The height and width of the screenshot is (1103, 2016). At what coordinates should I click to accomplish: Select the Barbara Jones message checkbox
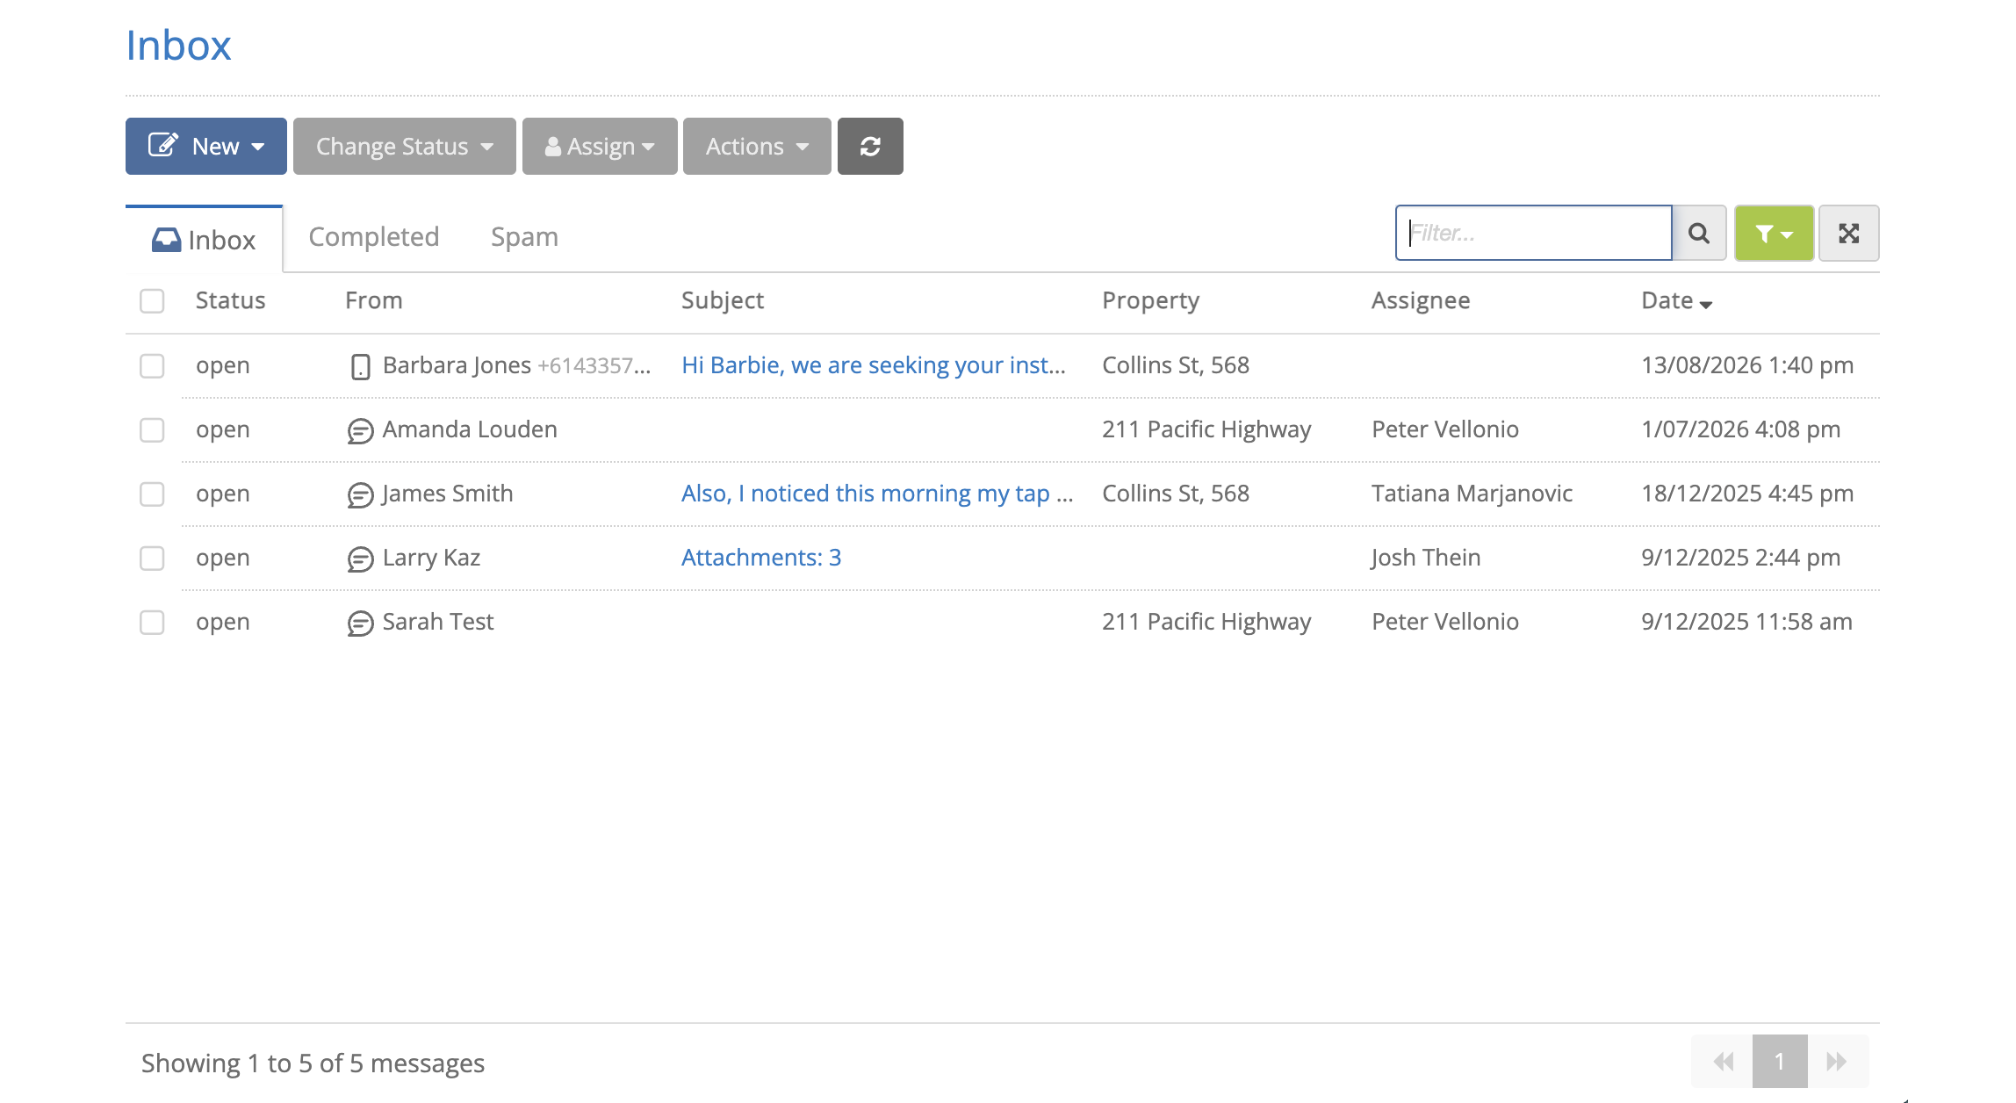(x=152, y=365)
